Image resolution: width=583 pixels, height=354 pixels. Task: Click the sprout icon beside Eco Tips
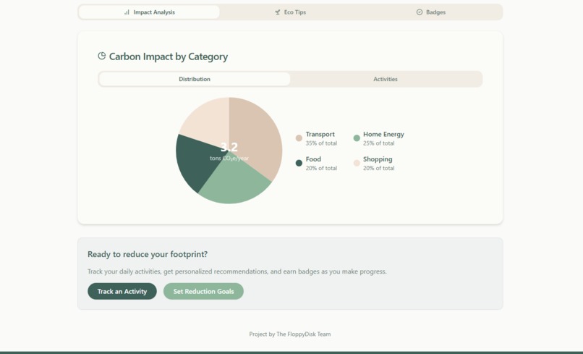(x=277, y=12)
